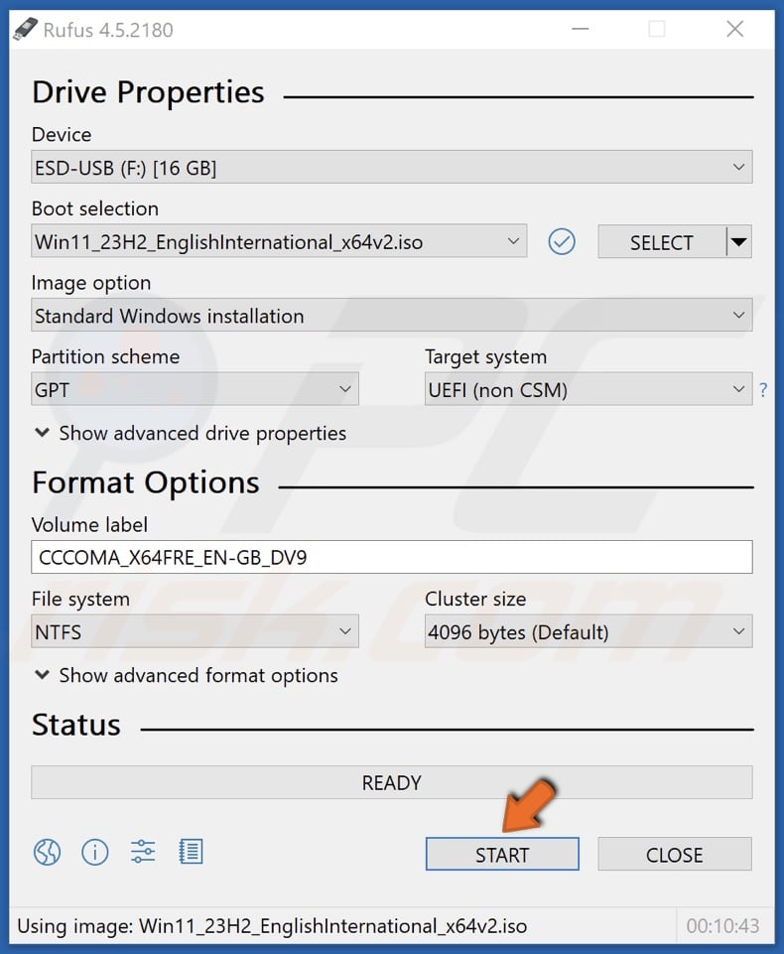Open Rufus advanced settings sliders icon
Image resolution: width=784 pixels, height=954 pixels.
click(x=142, y=852)
